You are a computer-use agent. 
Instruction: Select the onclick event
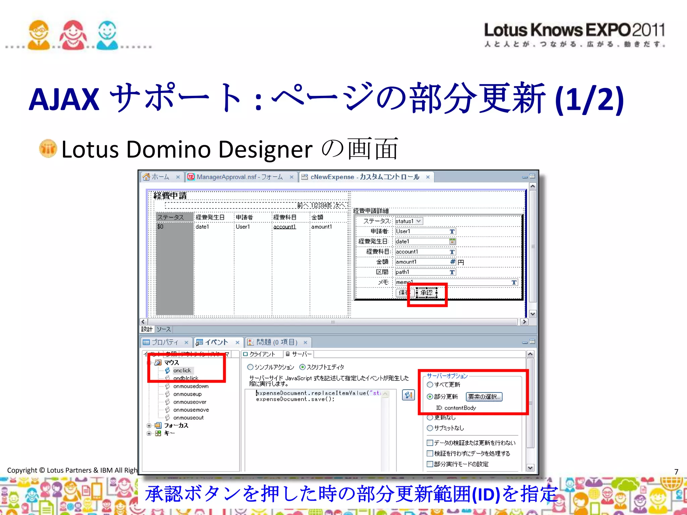coord(182,370)
